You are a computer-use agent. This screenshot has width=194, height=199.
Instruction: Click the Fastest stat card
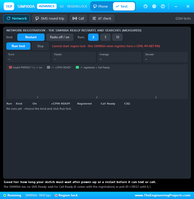tap(74, 57)
